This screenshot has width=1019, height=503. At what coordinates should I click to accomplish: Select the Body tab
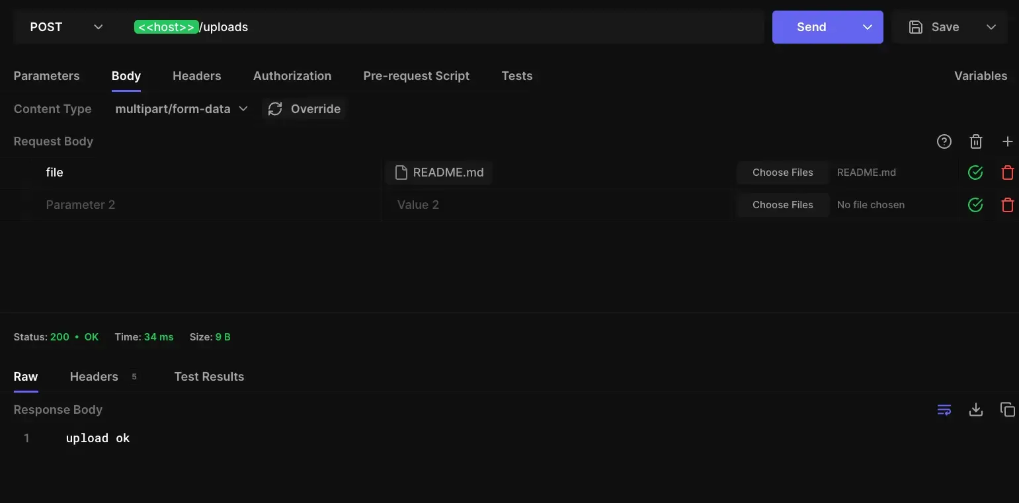point(126,76)
